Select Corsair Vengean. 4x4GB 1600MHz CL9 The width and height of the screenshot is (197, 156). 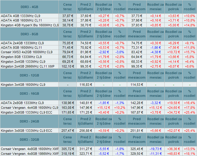coord(30,108)
